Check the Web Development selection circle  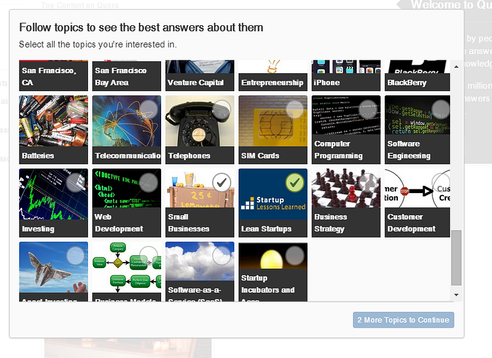148,183
